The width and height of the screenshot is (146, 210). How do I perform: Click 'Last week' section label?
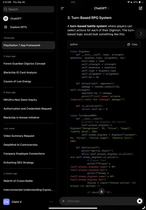(x=9, y=128)
